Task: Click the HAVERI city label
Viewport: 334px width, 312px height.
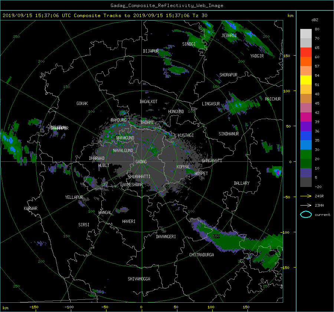Action: click(129, 221)
